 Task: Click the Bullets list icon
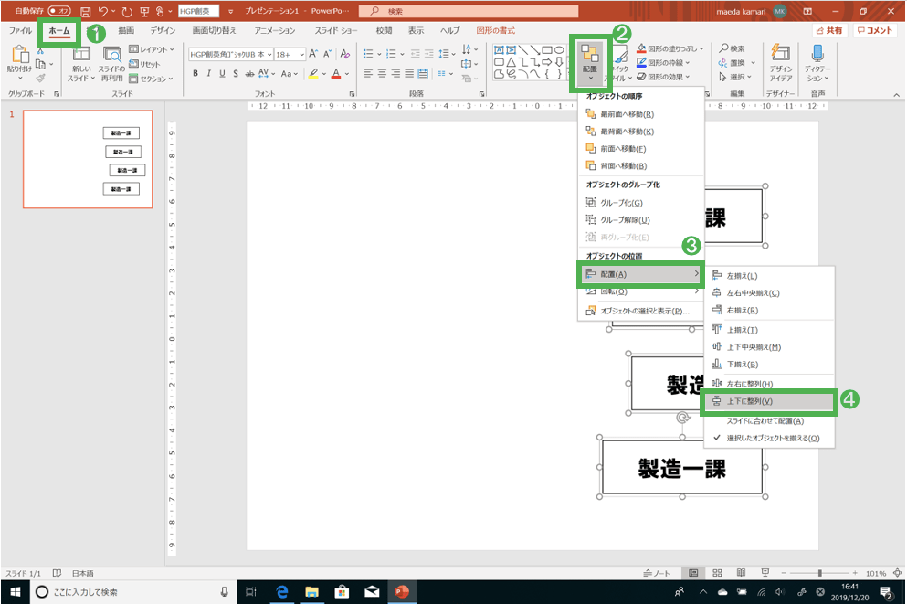[x=368, y=54]
